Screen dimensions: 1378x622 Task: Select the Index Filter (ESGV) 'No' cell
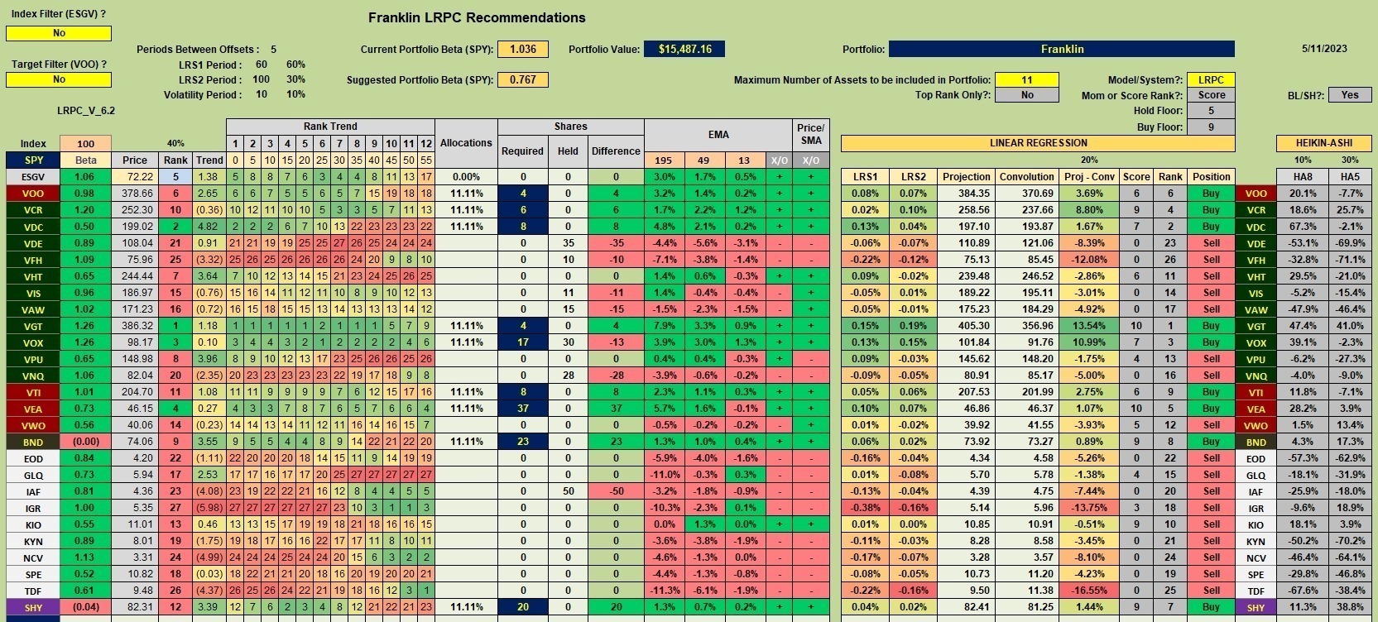tap(59, 33)
